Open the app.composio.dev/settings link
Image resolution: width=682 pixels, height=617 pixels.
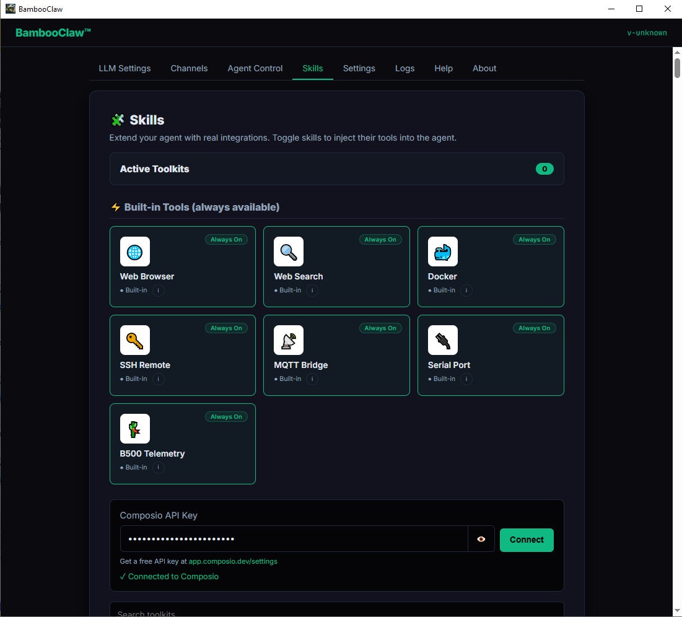point(233,561)
